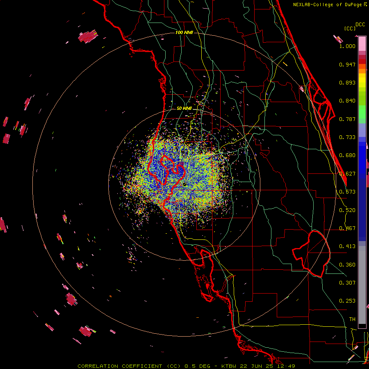The width and height of the screenshot is (369, 369).
Task: Select the 0.947 scale value
Action: coord(347,64)
